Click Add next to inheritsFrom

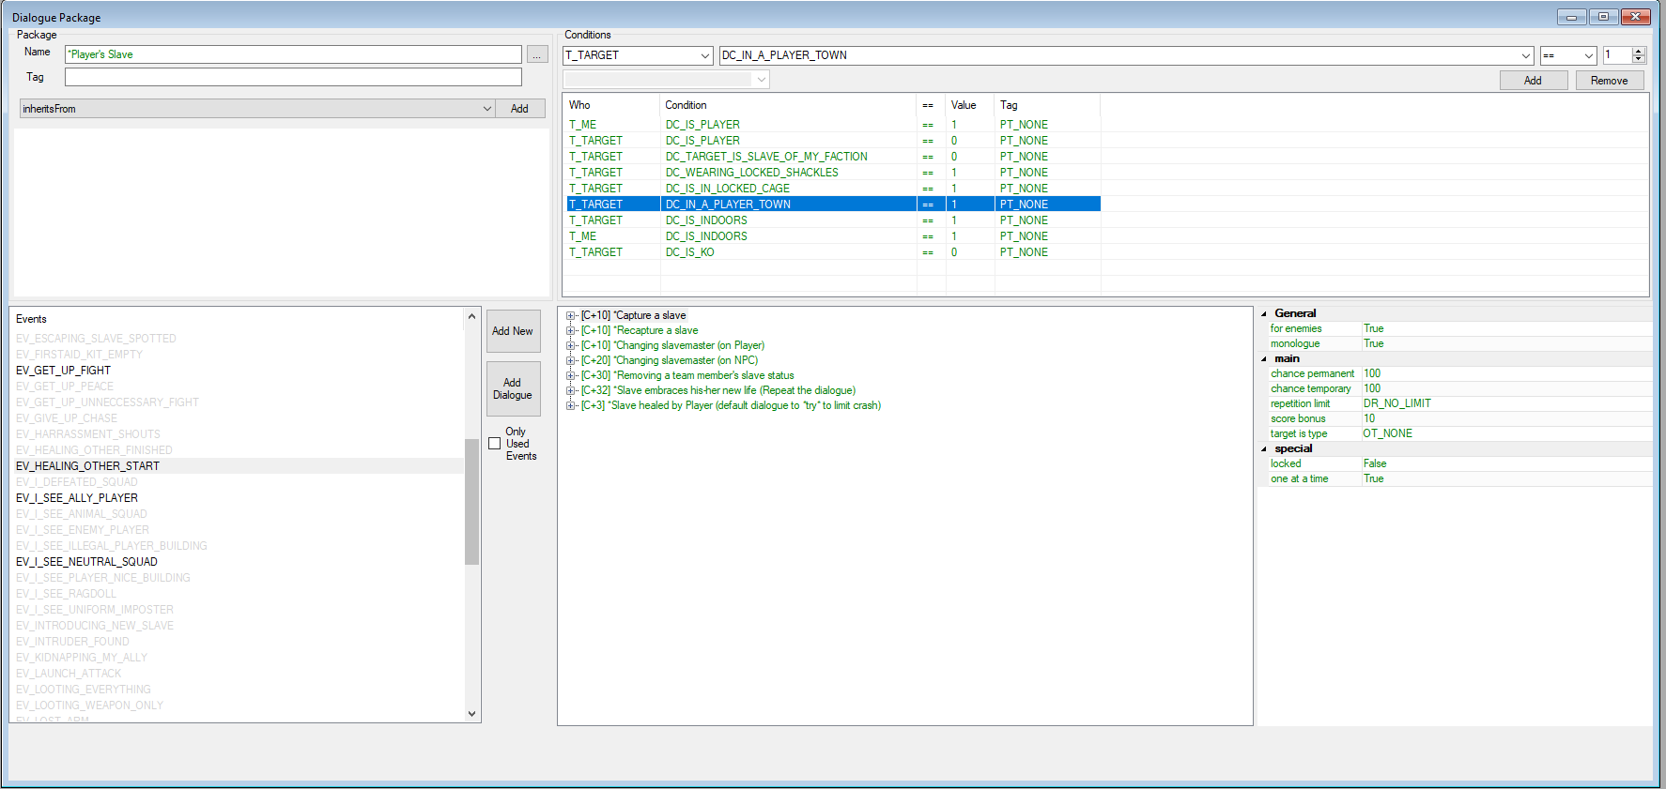coord(519,109)
